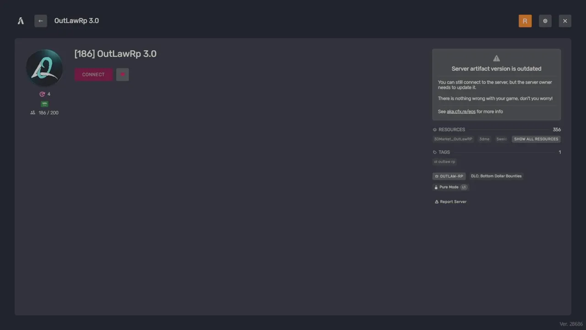Show all resources list
The image size is (586, 330).
click(x=536, y=139)
